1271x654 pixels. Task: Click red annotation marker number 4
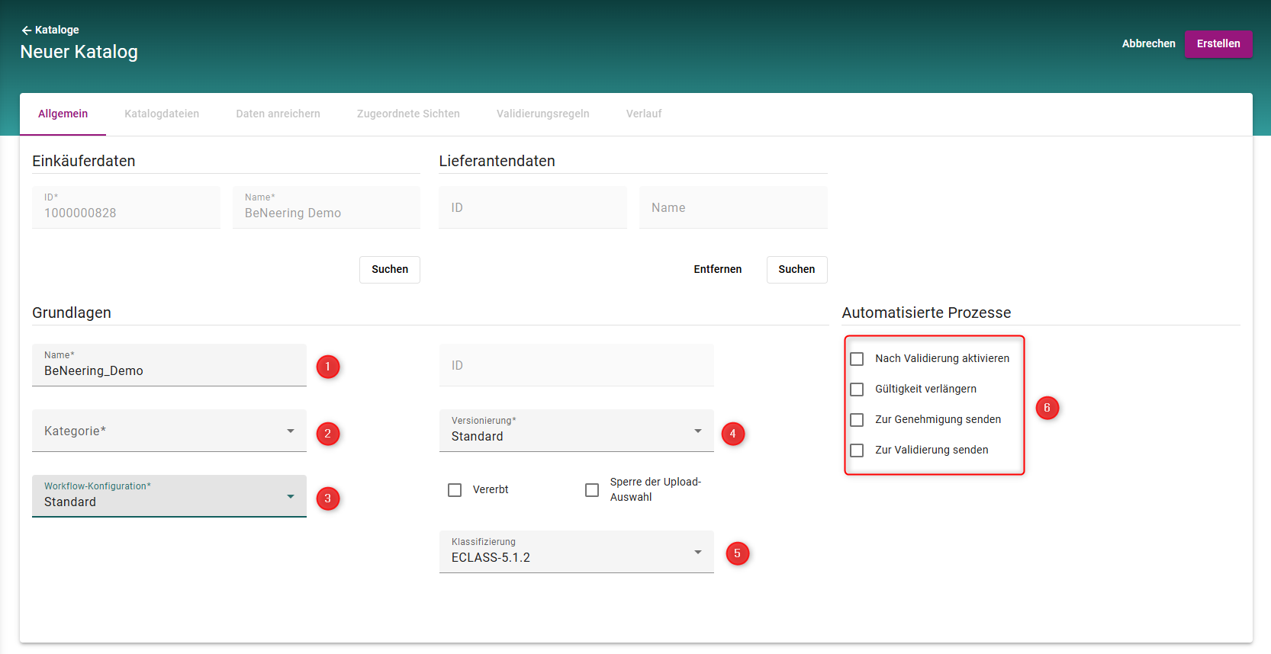(x=732, y=434)
